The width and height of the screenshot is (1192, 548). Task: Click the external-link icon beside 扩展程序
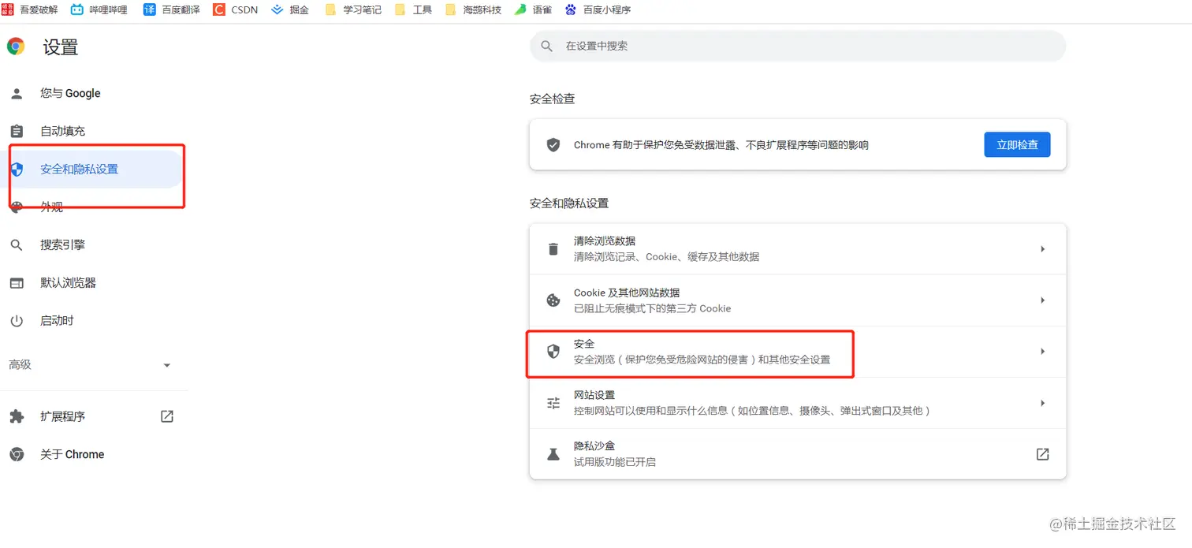(x=167, y=416)
